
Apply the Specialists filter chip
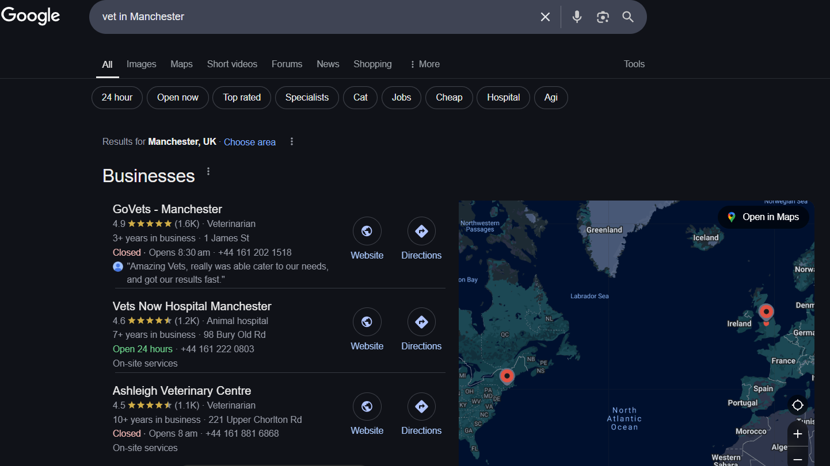coord(307,98)
